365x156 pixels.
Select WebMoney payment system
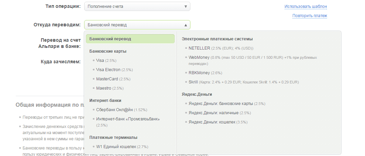[x=253, y=61]
